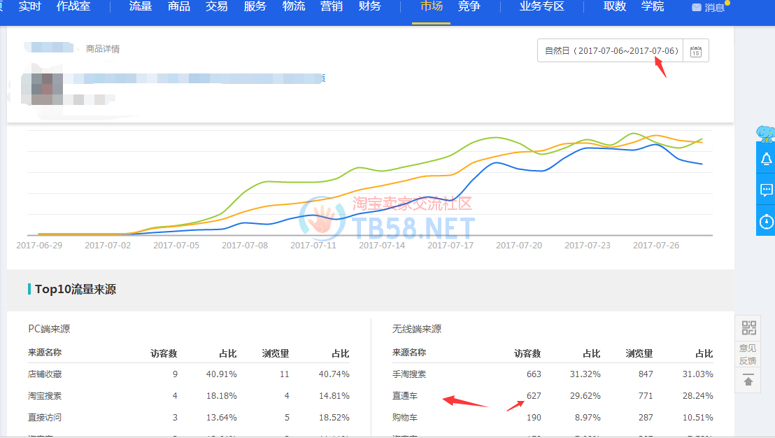Open the 流量 menu item
Viewport: 775px width, 438px height.
(141, 7)
